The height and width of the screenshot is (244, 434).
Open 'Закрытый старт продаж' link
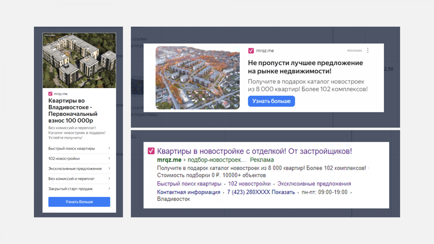(71, 189)
